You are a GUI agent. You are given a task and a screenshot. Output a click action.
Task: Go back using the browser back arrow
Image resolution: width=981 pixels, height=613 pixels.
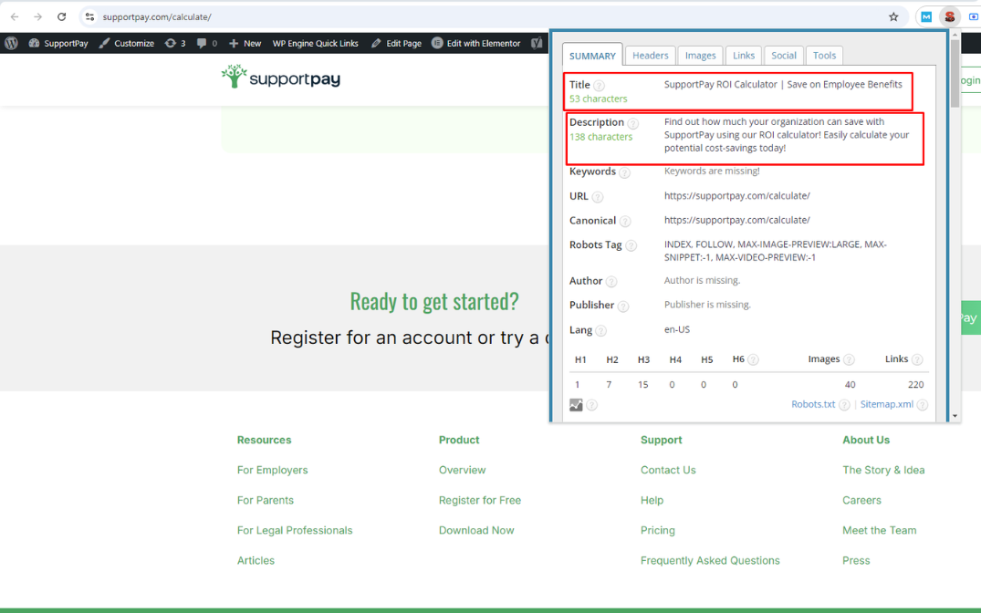15,16
